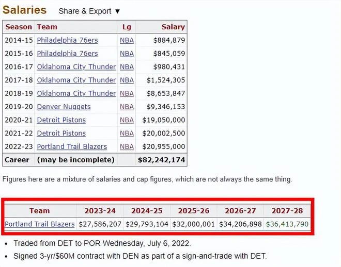Screen dimensions: 341x267
Task: Open Philadelphia 76ers link for 2015-16
Action: pyautogui.click(x=67, y=54)
